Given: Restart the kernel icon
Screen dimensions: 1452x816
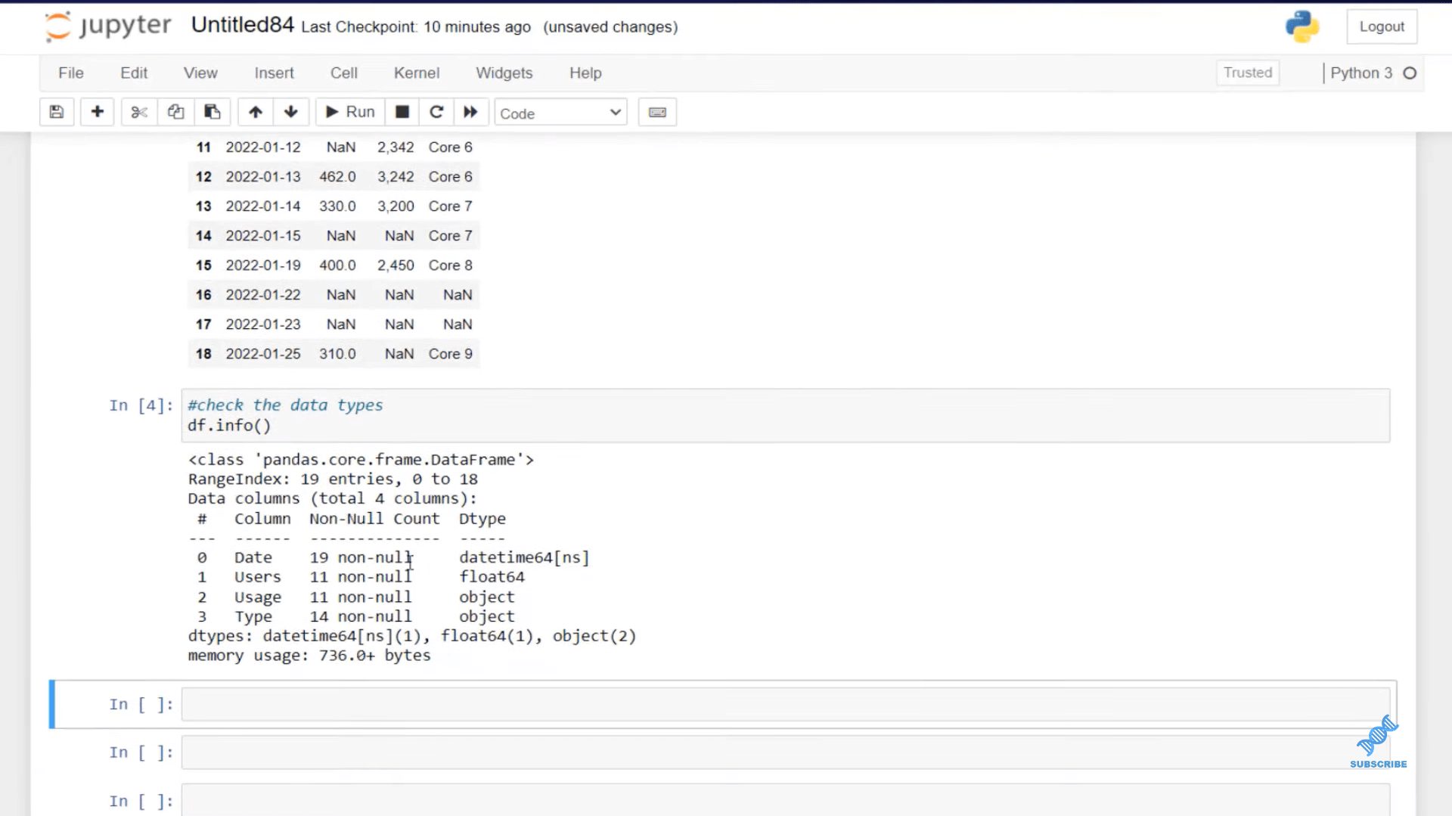Looking at the screenshot, I should coord(436,112).
